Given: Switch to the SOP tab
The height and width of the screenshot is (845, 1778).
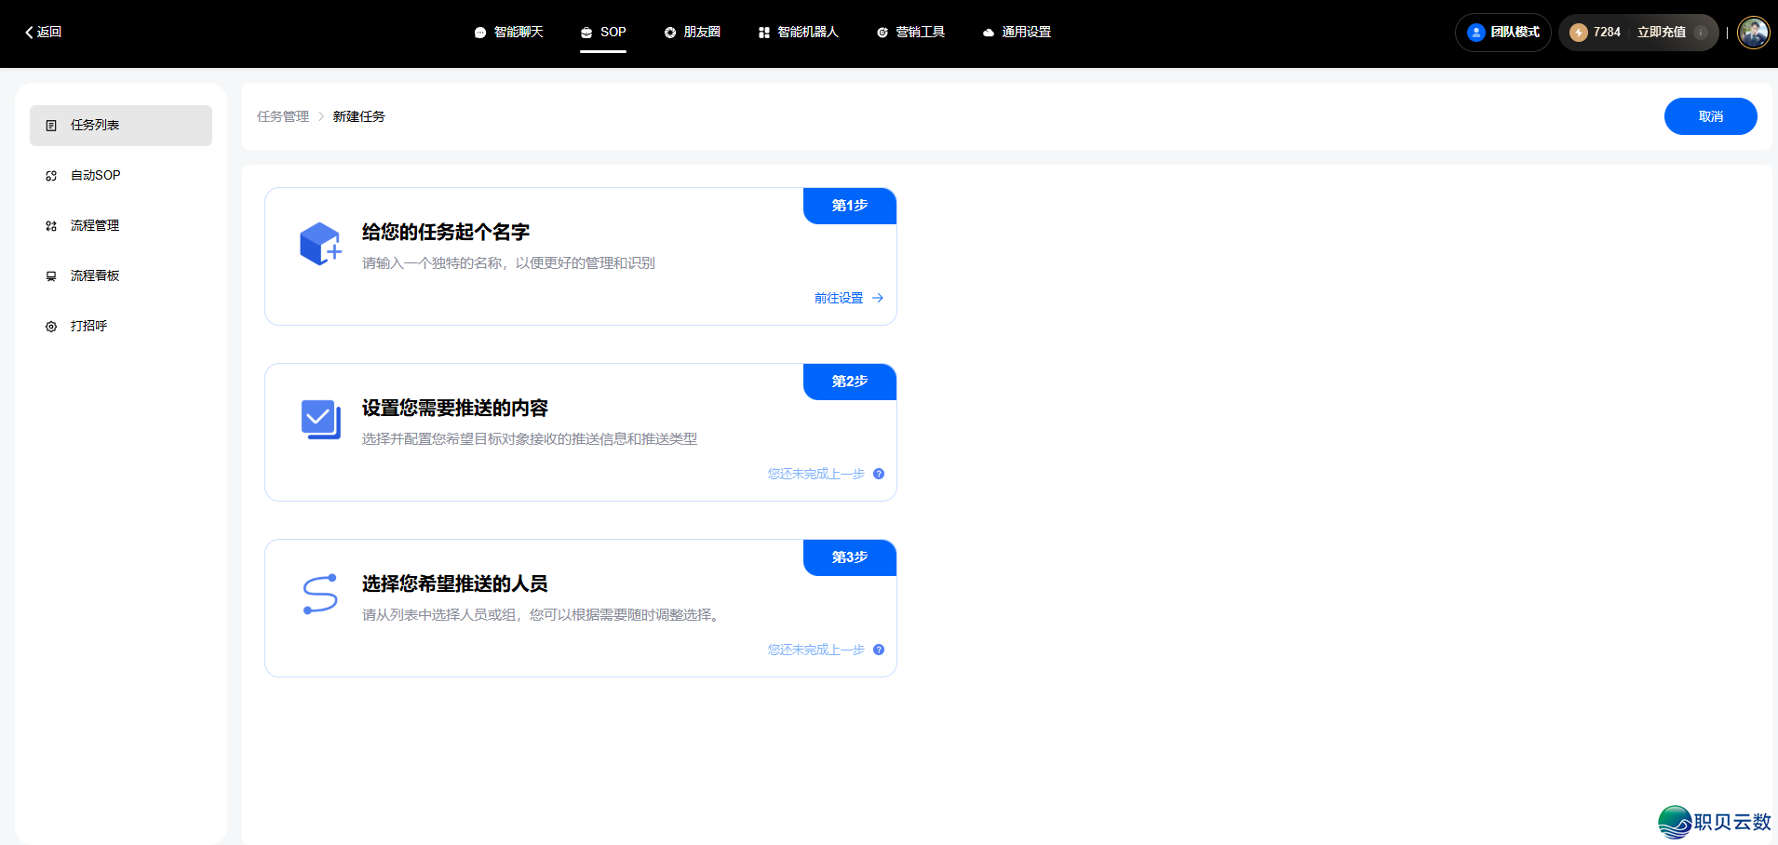Looking at the screenshot, I should click(603, 32).
